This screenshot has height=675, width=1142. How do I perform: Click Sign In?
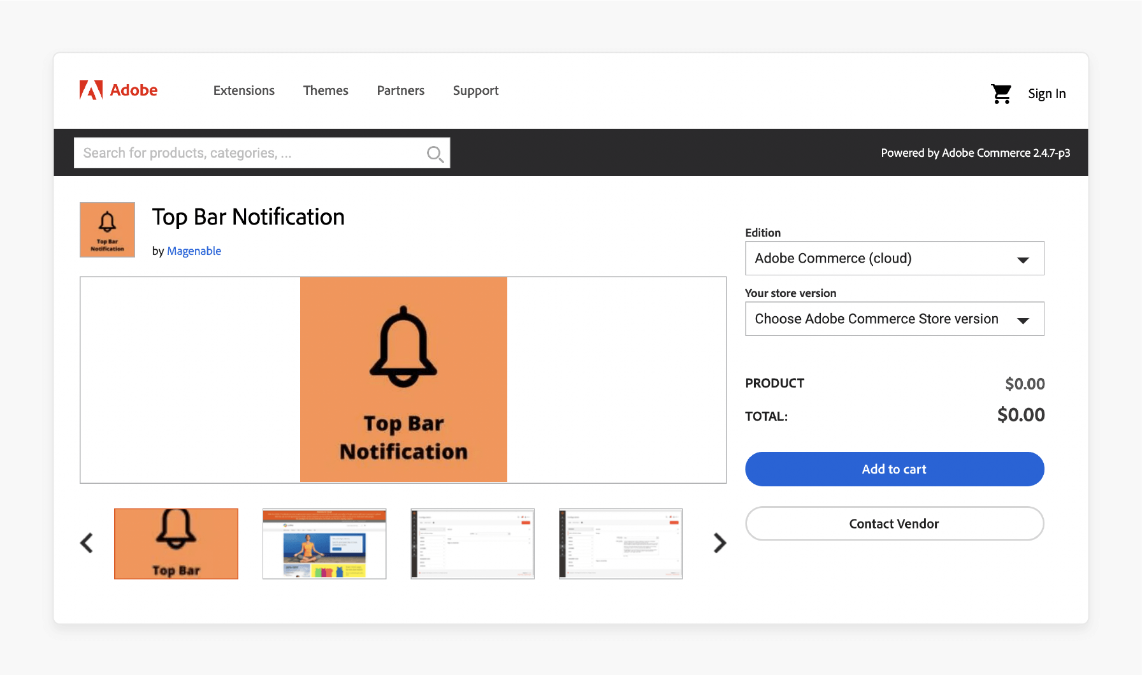pyautogui.click(x=1046, y=94)
